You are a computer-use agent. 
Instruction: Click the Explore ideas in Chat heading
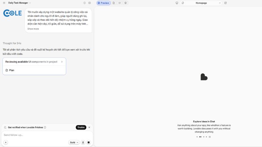point(204,122)
